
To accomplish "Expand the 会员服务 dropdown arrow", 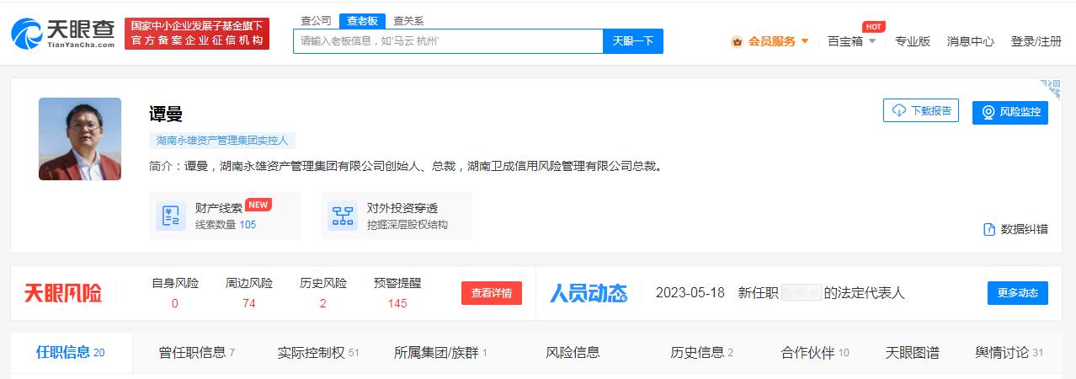I will (x=805, y=41).
